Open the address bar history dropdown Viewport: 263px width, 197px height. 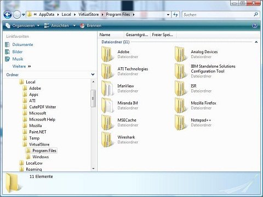168,15
